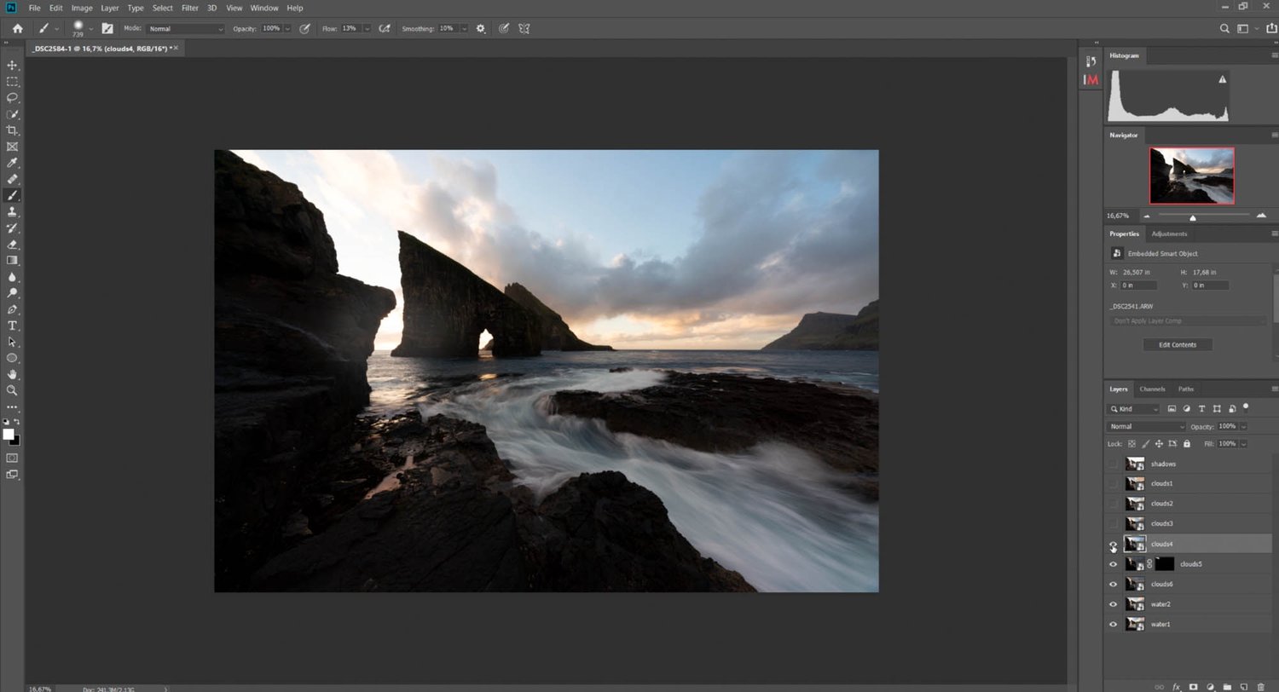
Task: Activate the Horizontal Type tool
Action: [x=12, y=326]
